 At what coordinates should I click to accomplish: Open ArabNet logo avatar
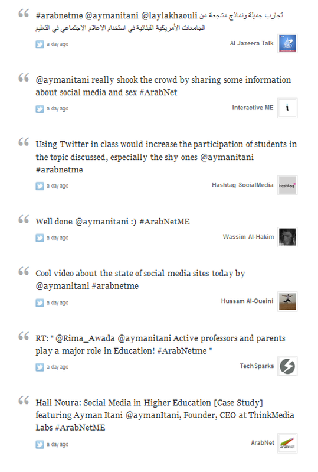coord(287,443)
